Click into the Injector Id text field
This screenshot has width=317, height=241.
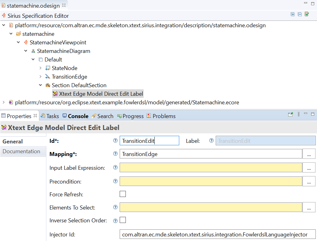coord(218,234)
